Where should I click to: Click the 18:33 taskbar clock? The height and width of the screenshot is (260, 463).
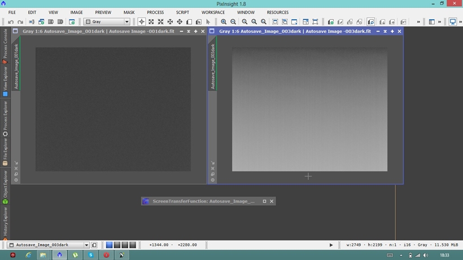(x=444, y=255)
